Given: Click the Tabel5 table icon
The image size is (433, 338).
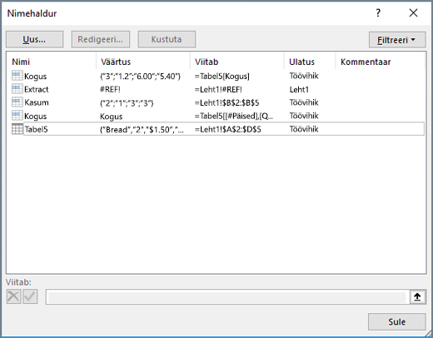Looking at the screenshot, I should [17, 129].
